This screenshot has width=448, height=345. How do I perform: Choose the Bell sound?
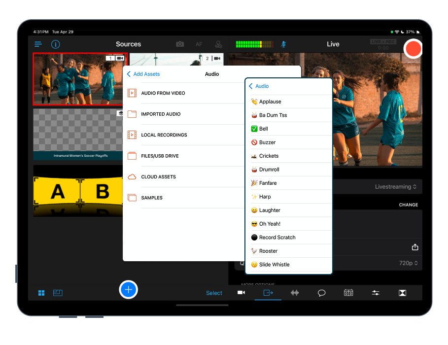(289, 129)
